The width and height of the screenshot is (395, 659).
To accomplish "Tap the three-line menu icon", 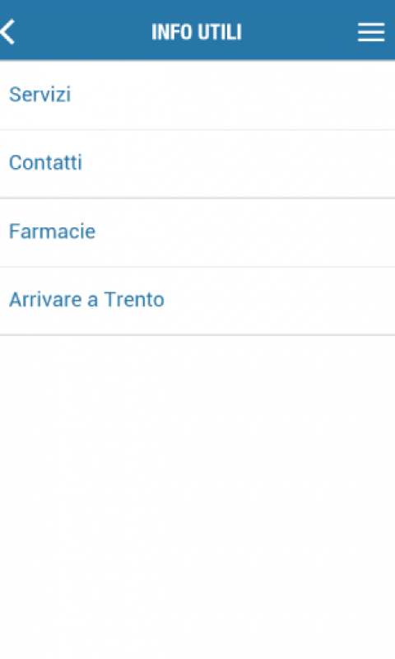I will click(x=371, y=32).
